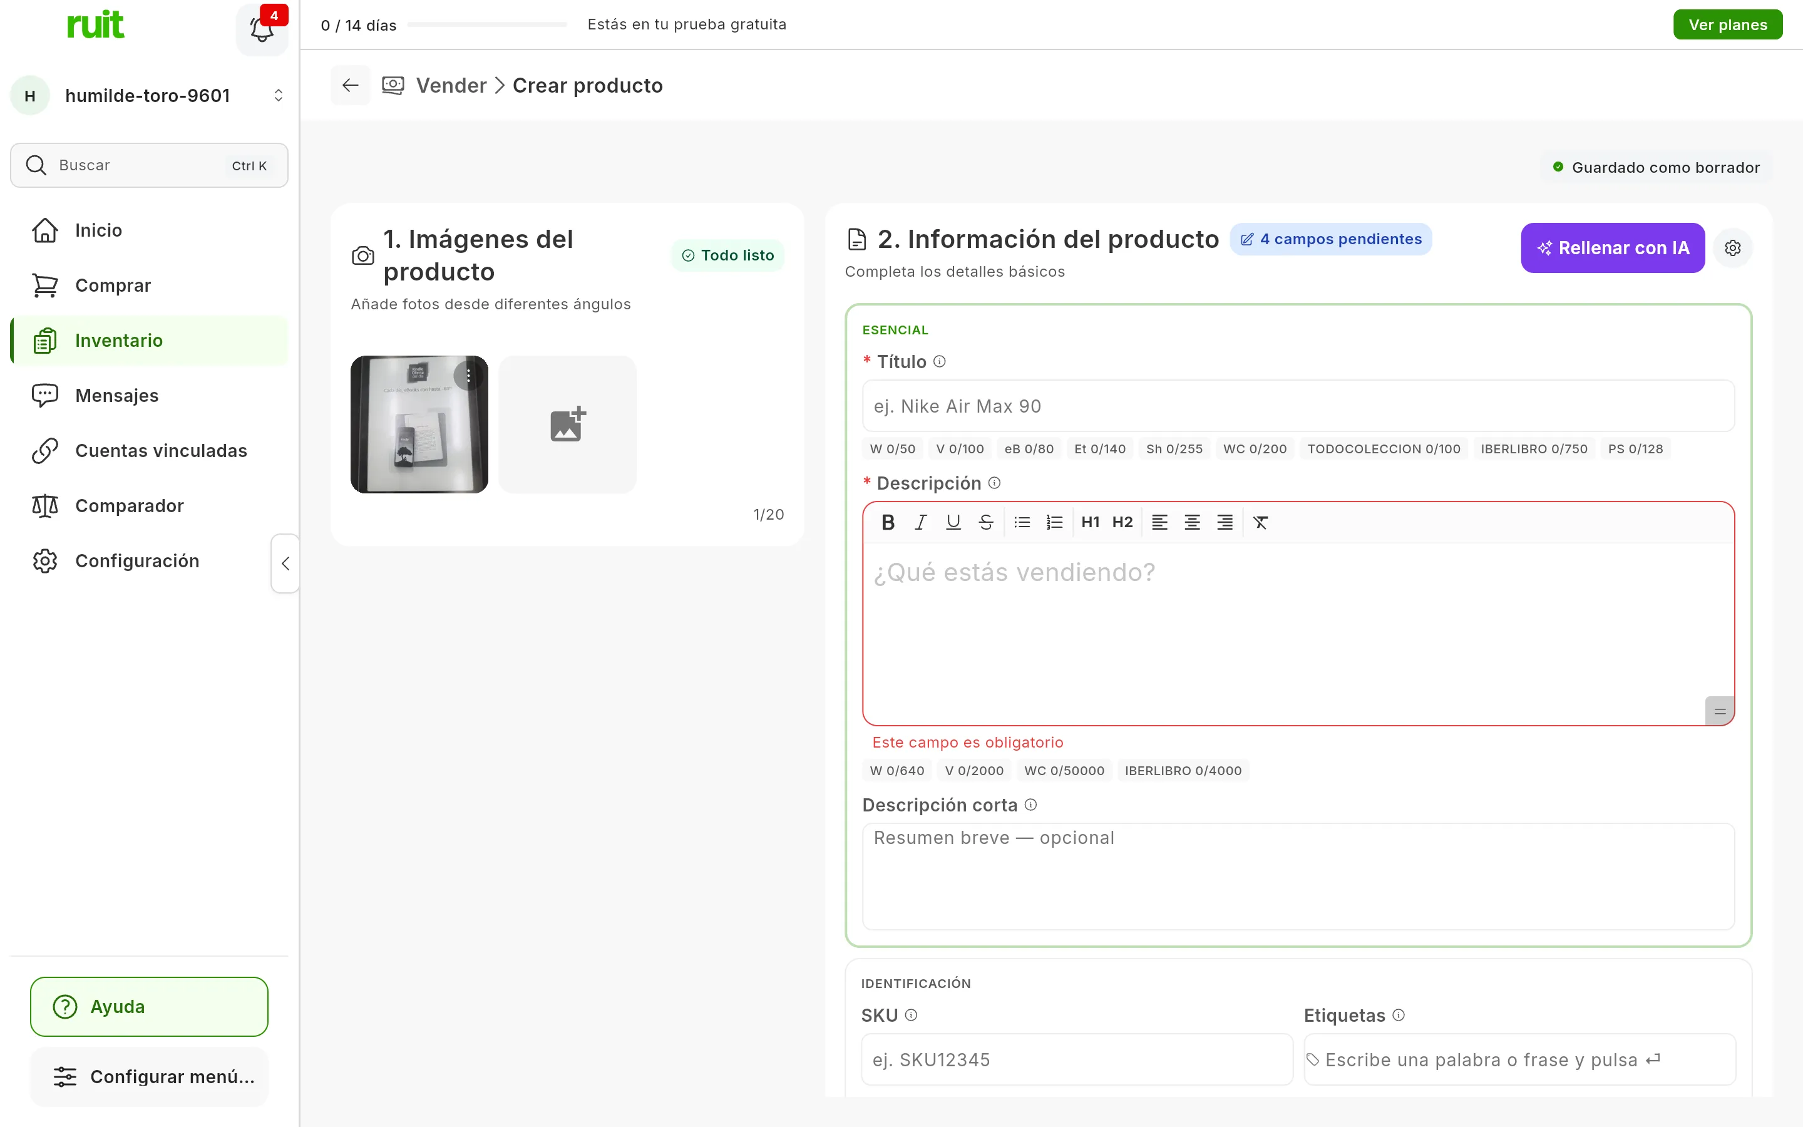Open product info settings gear
This screenshot has width=1803, height=1127.
[1733, 247]
